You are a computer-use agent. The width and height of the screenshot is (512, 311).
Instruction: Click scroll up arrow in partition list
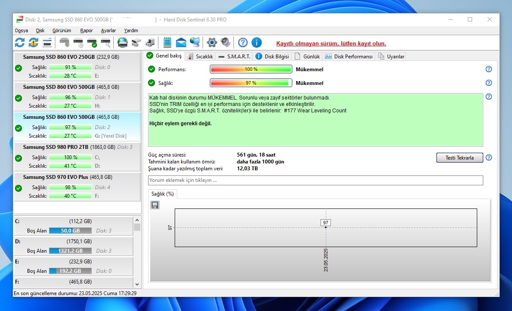pyautogui.click(x=137, y=220)
